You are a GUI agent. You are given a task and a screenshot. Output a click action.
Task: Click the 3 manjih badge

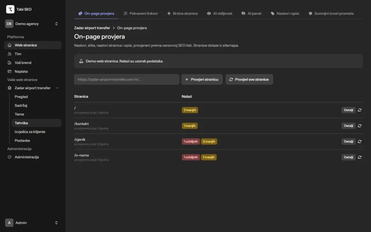tap(209, 142)
